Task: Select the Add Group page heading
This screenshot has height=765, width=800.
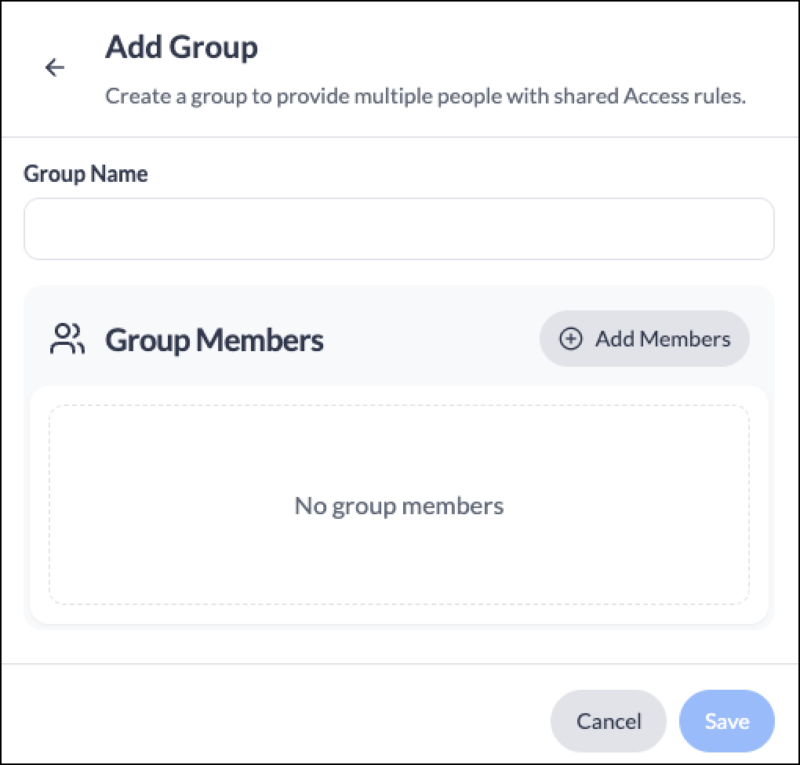Action: click(x=182, y=48)
